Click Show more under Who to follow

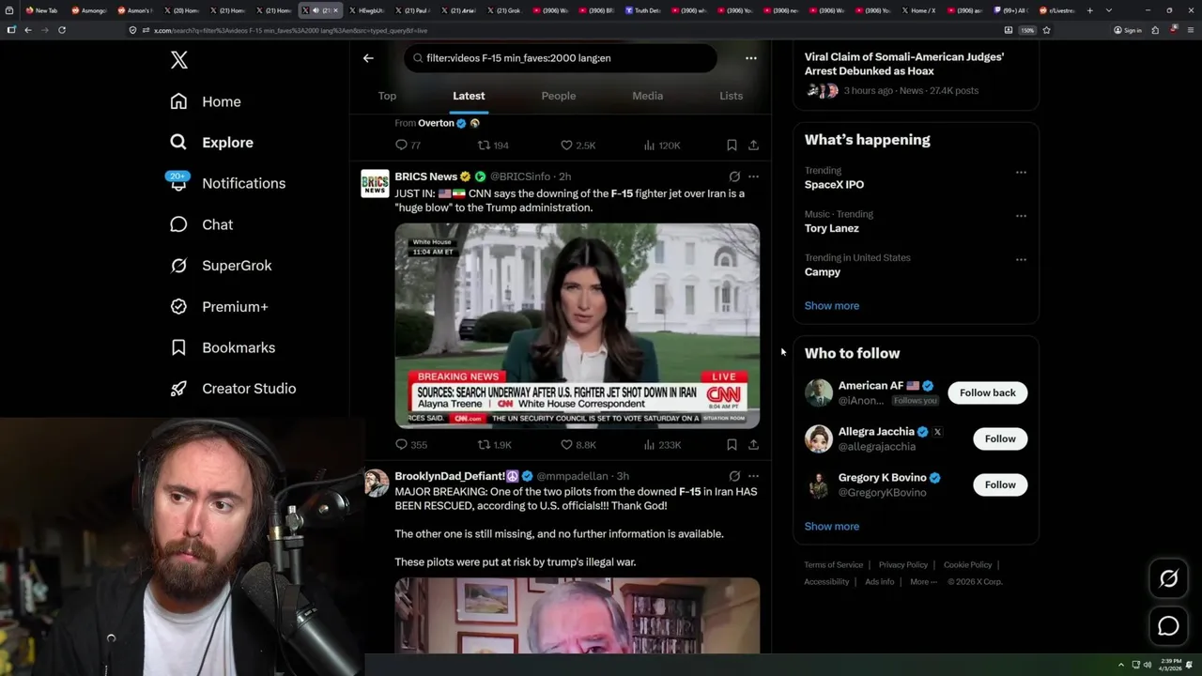tap(831, 527)
